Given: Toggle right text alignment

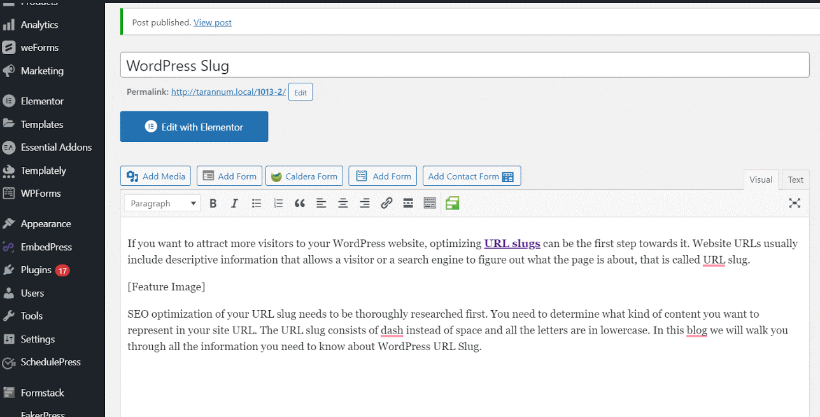Looking at the screenshot, I should (364, 202).
